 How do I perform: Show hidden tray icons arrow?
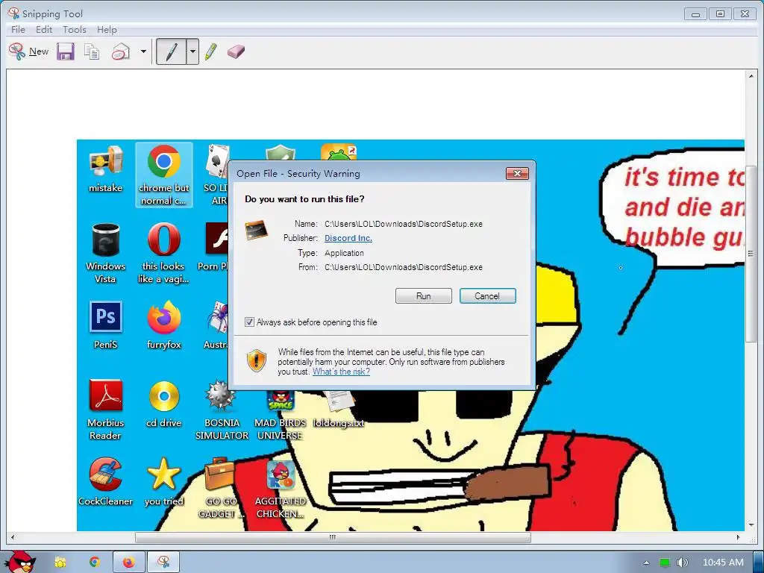coord(646,563)
